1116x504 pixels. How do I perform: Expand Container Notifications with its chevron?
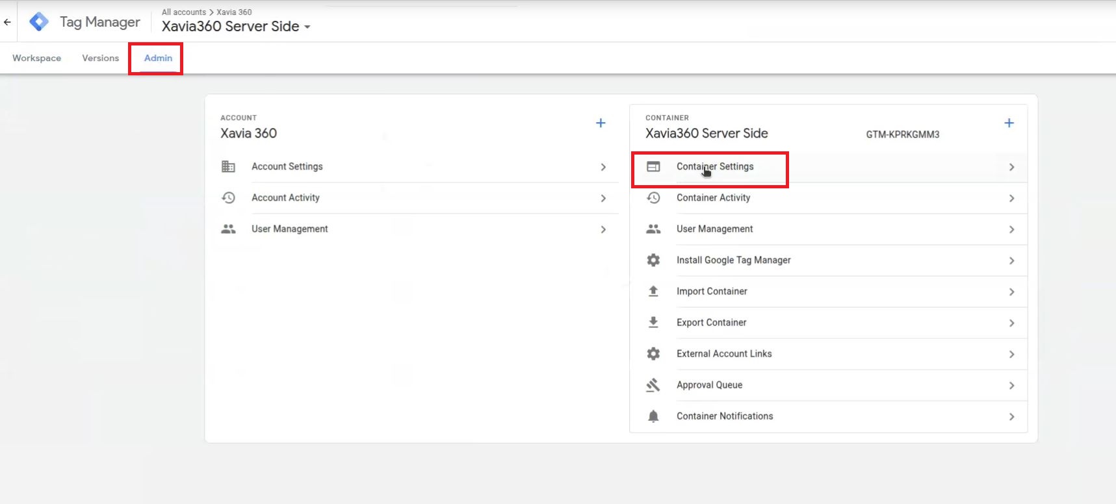[x=1011, y=416]
